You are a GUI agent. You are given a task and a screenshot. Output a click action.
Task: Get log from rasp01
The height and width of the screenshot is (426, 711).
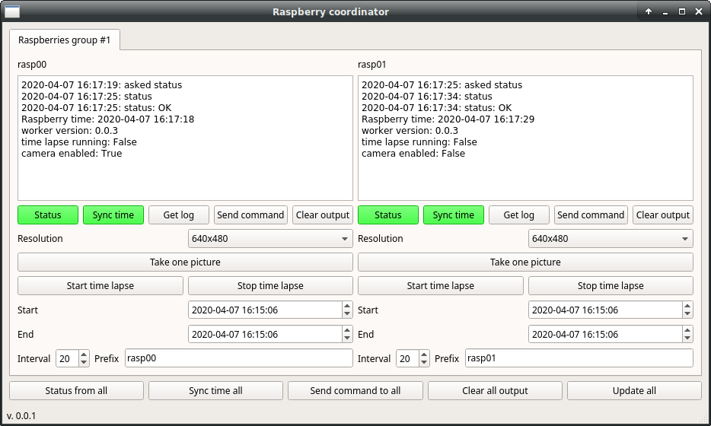pyautogui.click(x=518, y=215)
